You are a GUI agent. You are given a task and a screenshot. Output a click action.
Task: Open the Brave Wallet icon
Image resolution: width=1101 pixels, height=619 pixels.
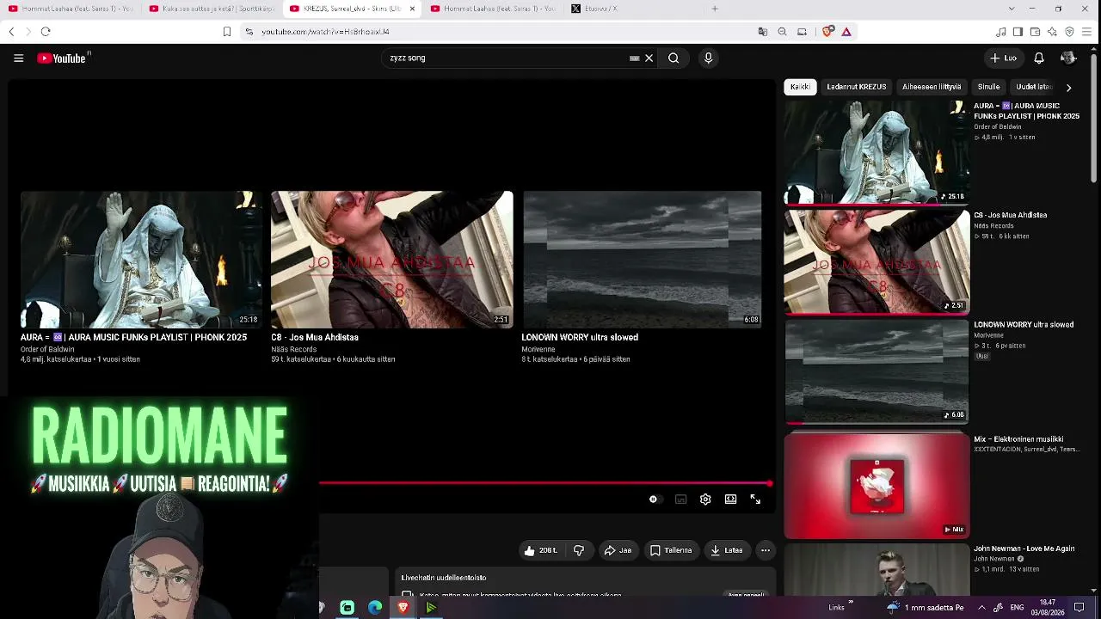click(1035, 32)
